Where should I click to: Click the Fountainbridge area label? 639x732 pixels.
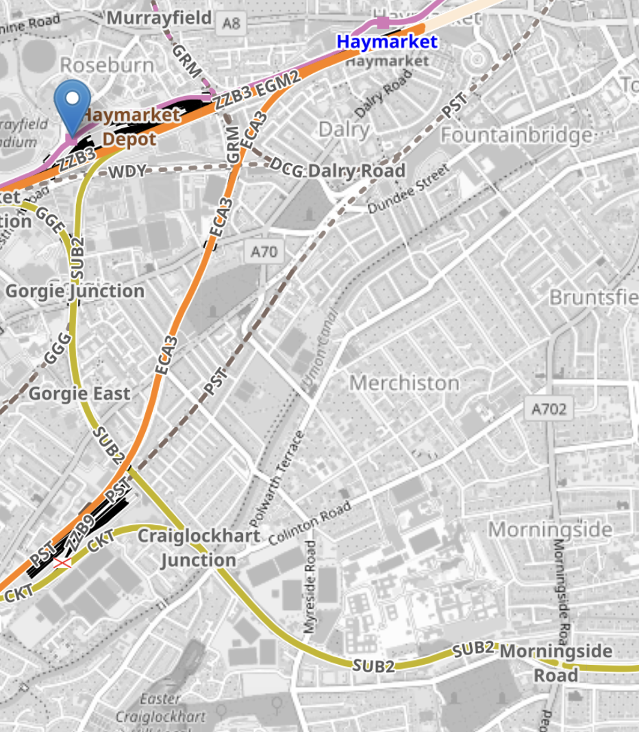[517, 136]
